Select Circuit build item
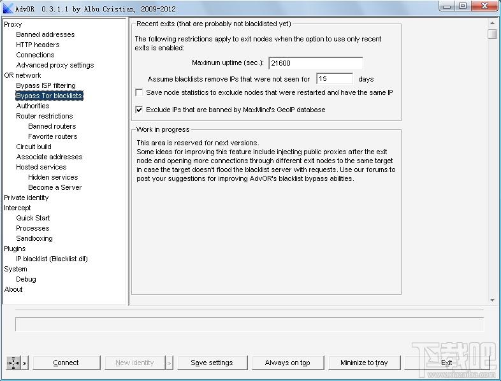Screen dimensions: 501x381 click(x=34, y=147)
